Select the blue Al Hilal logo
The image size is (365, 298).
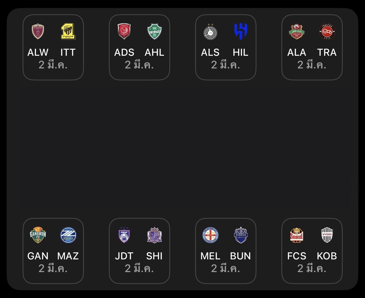click(241, 31)
